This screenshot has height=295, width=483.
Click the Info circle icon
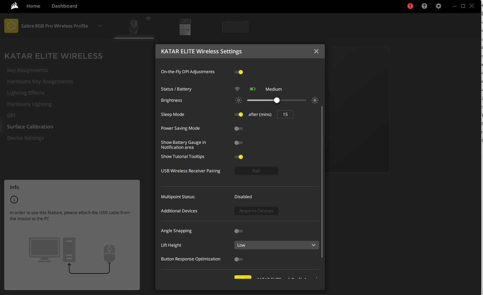tap(14, 200)
